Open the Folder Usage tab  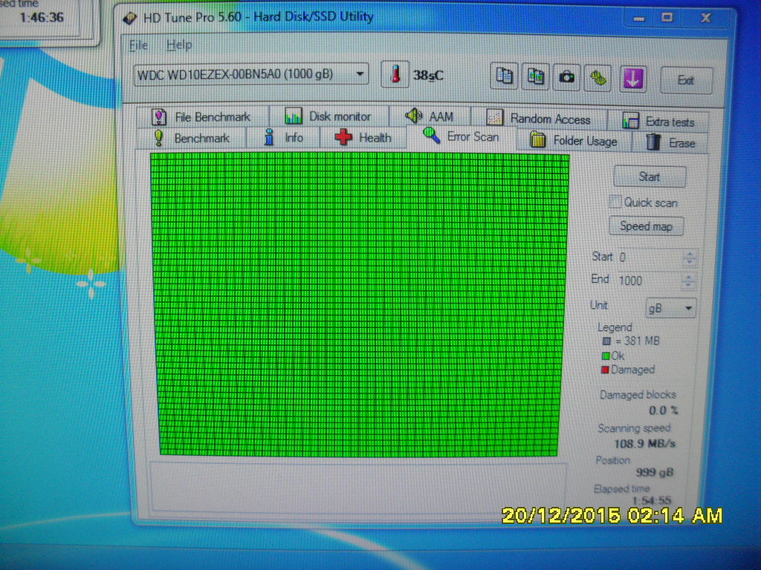(x=574, y=140)
